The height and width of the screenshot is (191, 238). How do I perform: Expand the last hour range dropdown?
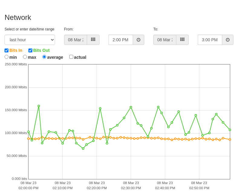click(30, 40)
